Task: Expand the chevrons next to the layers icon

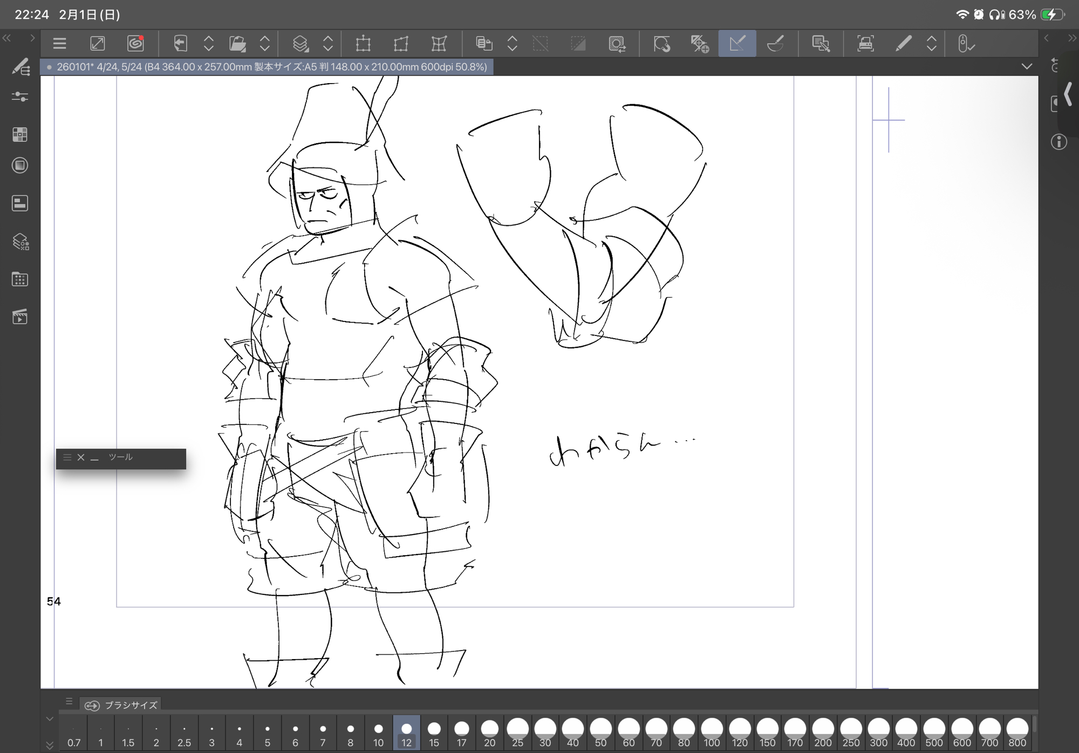Action: [x=328, y=44]
